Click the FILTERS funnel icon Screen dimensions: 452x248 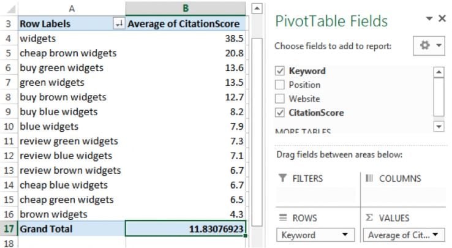(282, 178)
